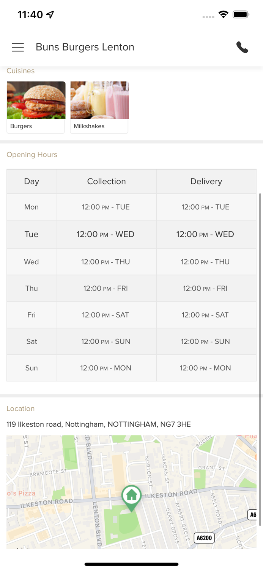
Task: Tap the restaurant address text
Action: pyautogui.click(x=99, y=424)
